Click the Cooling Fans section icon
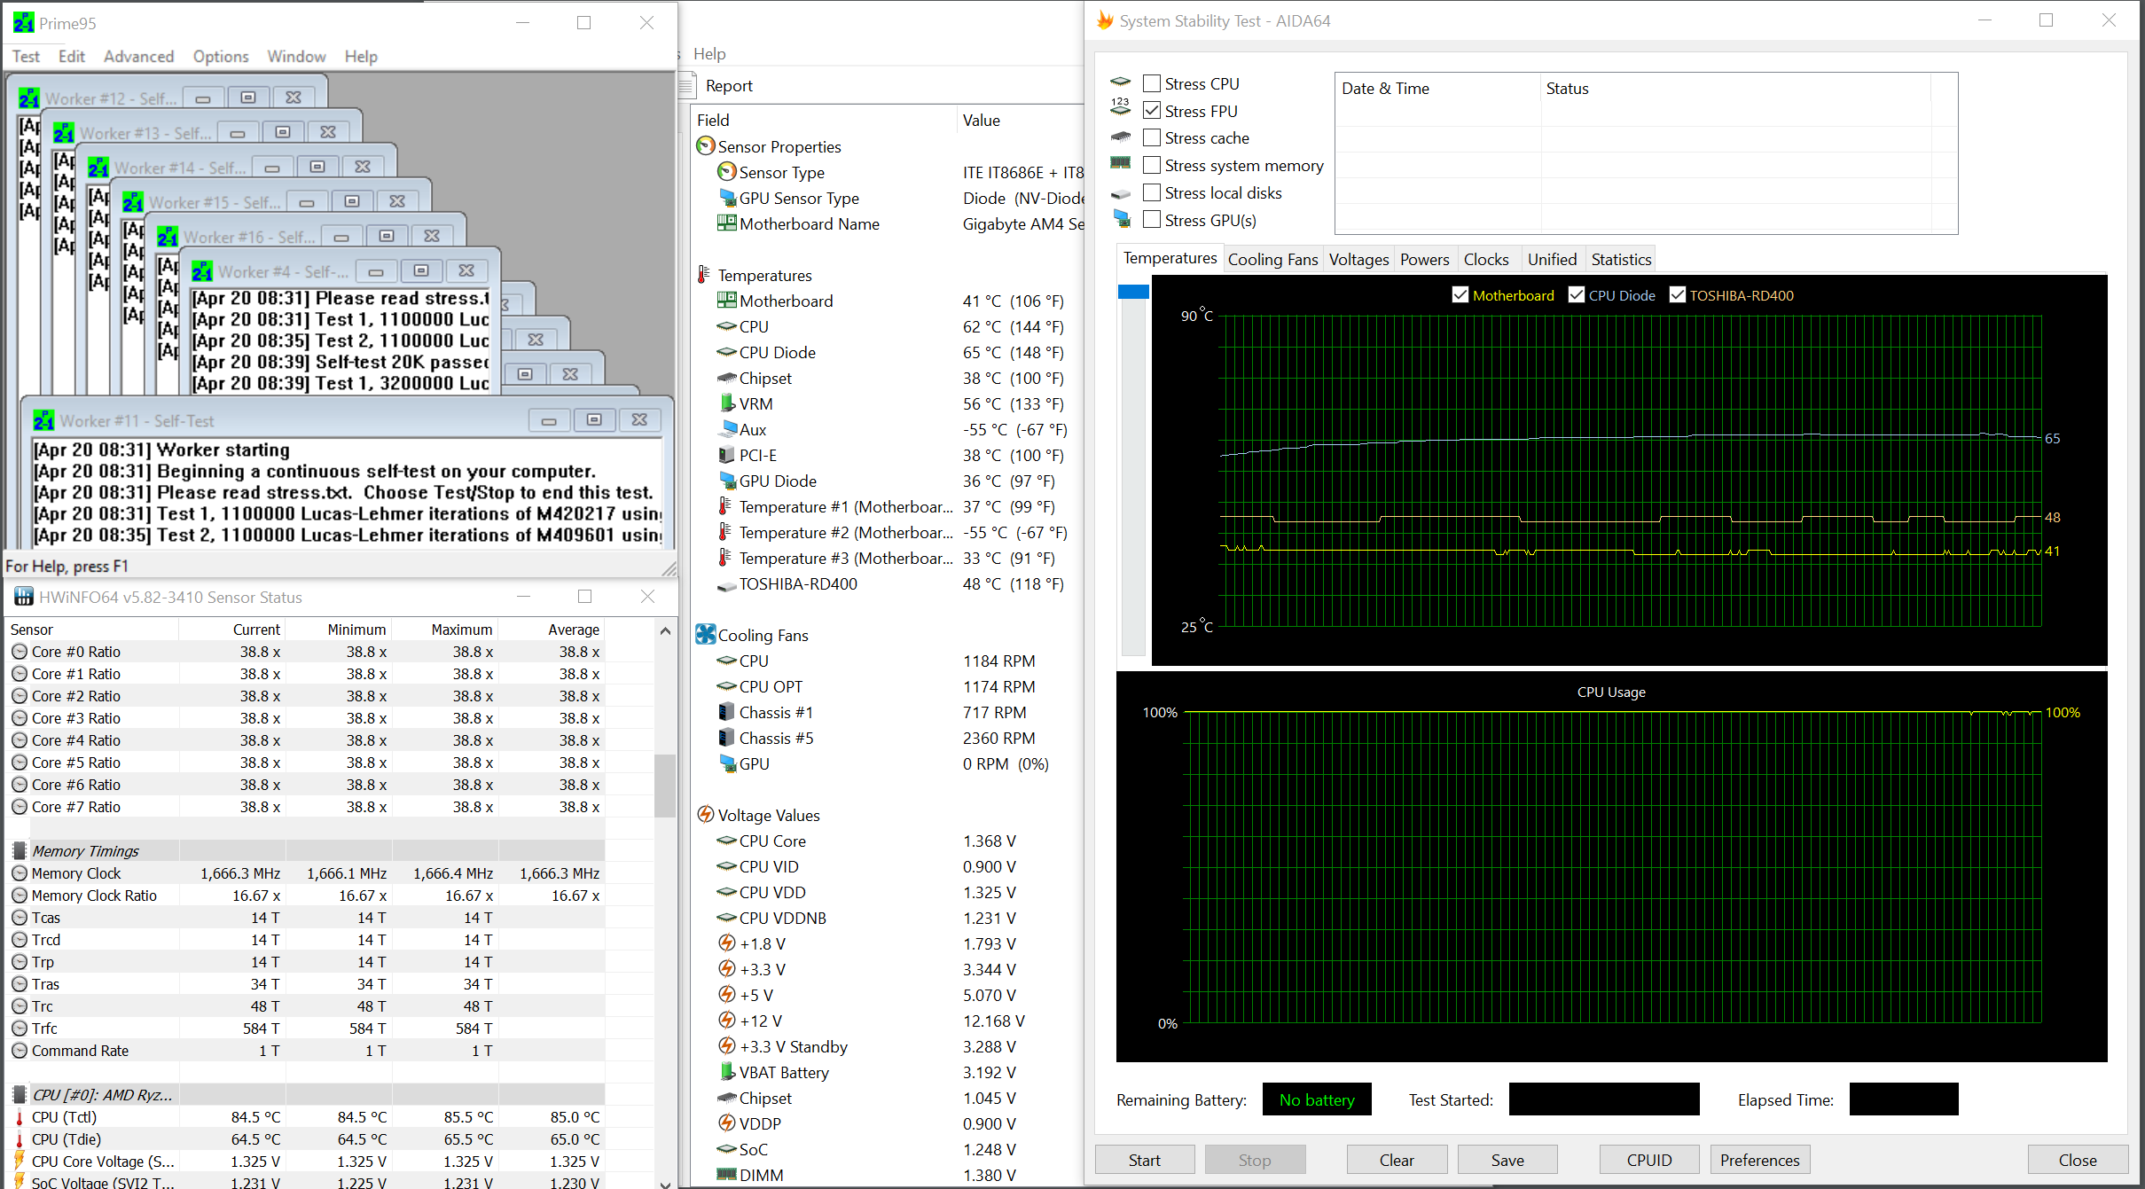 coord(706,635)
